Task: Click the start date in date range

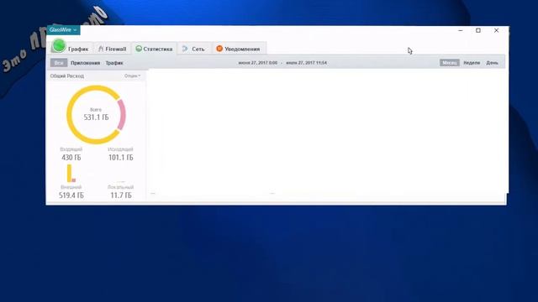Action: coord(258,63)
